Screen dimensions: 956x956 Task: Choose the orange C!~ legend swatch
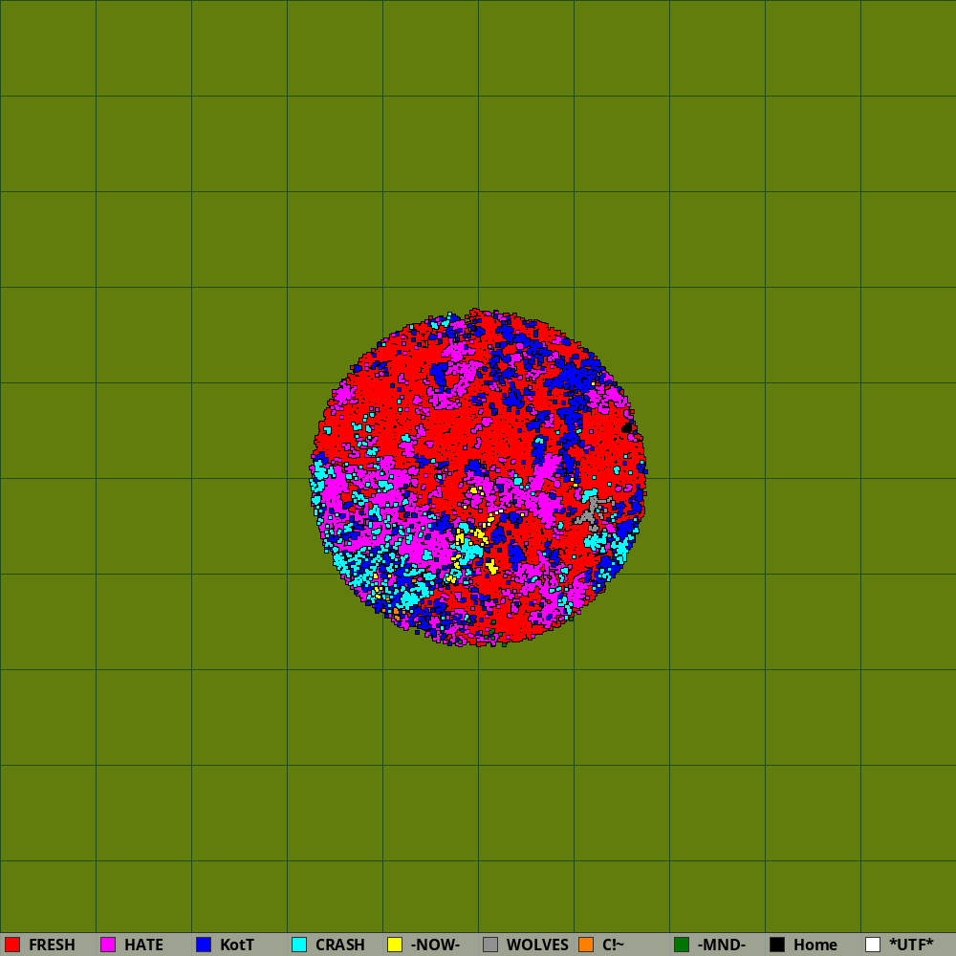(586, 945)
